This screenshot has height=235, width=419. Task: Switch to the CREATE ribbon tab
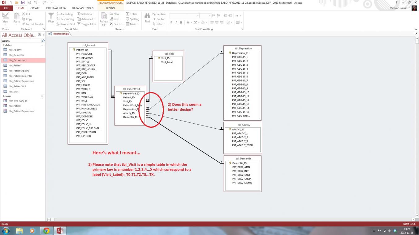tap(35, 8)
